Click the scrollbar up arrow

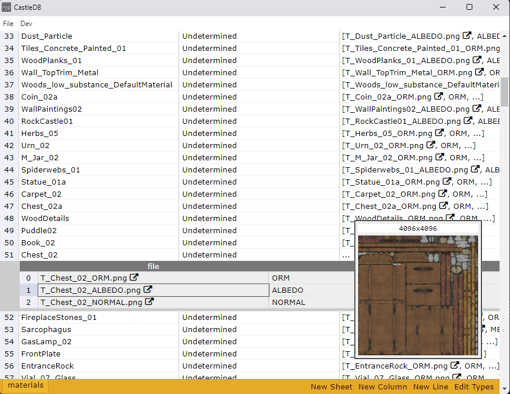pyautogui.click(x=504, y=35)
